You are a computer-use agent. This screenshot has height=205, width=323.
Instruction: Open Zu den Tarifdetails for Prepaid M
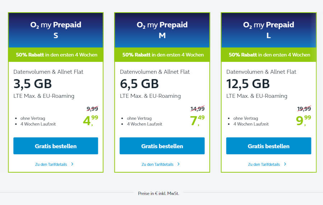coord(157,164)
